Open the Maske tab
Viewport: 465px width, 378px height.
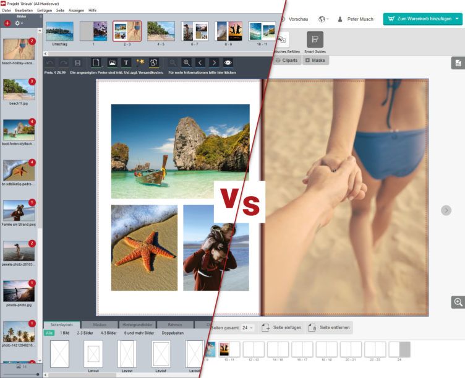pos(315,60)
